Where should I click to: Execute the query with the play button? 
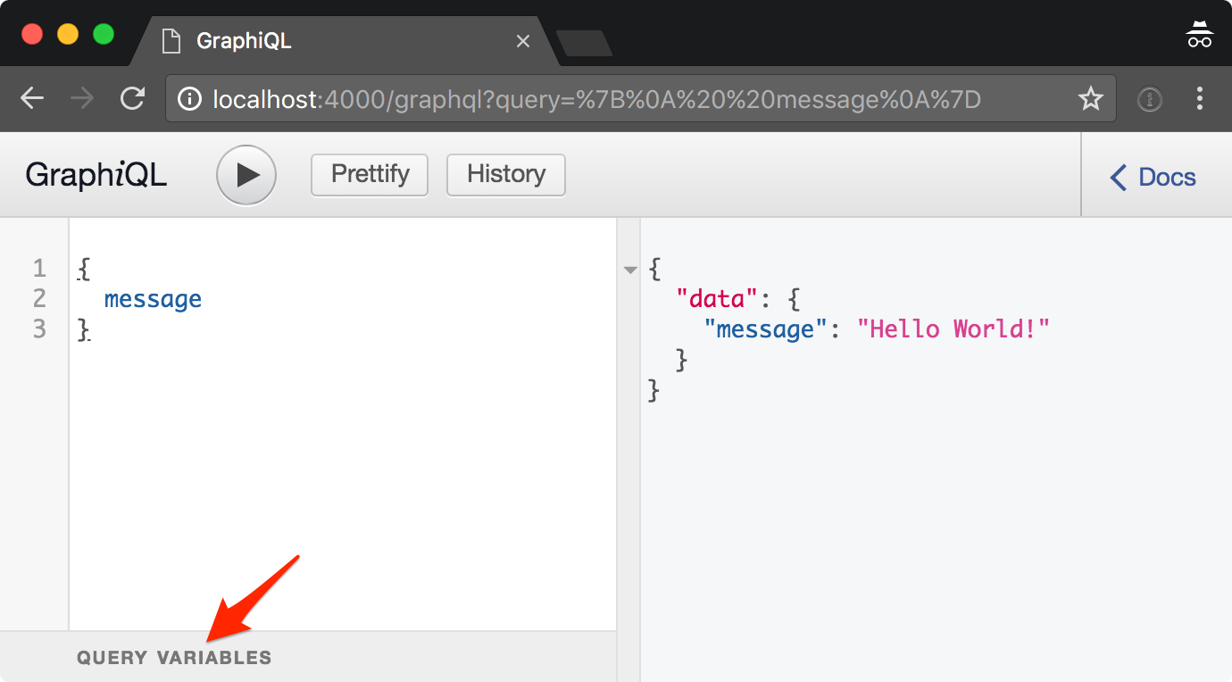[246, 175]
